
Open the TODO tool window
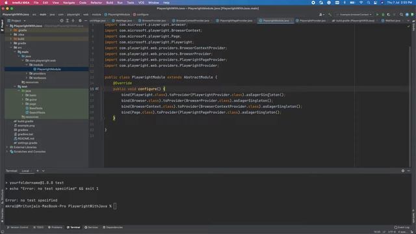coord(38,227)
